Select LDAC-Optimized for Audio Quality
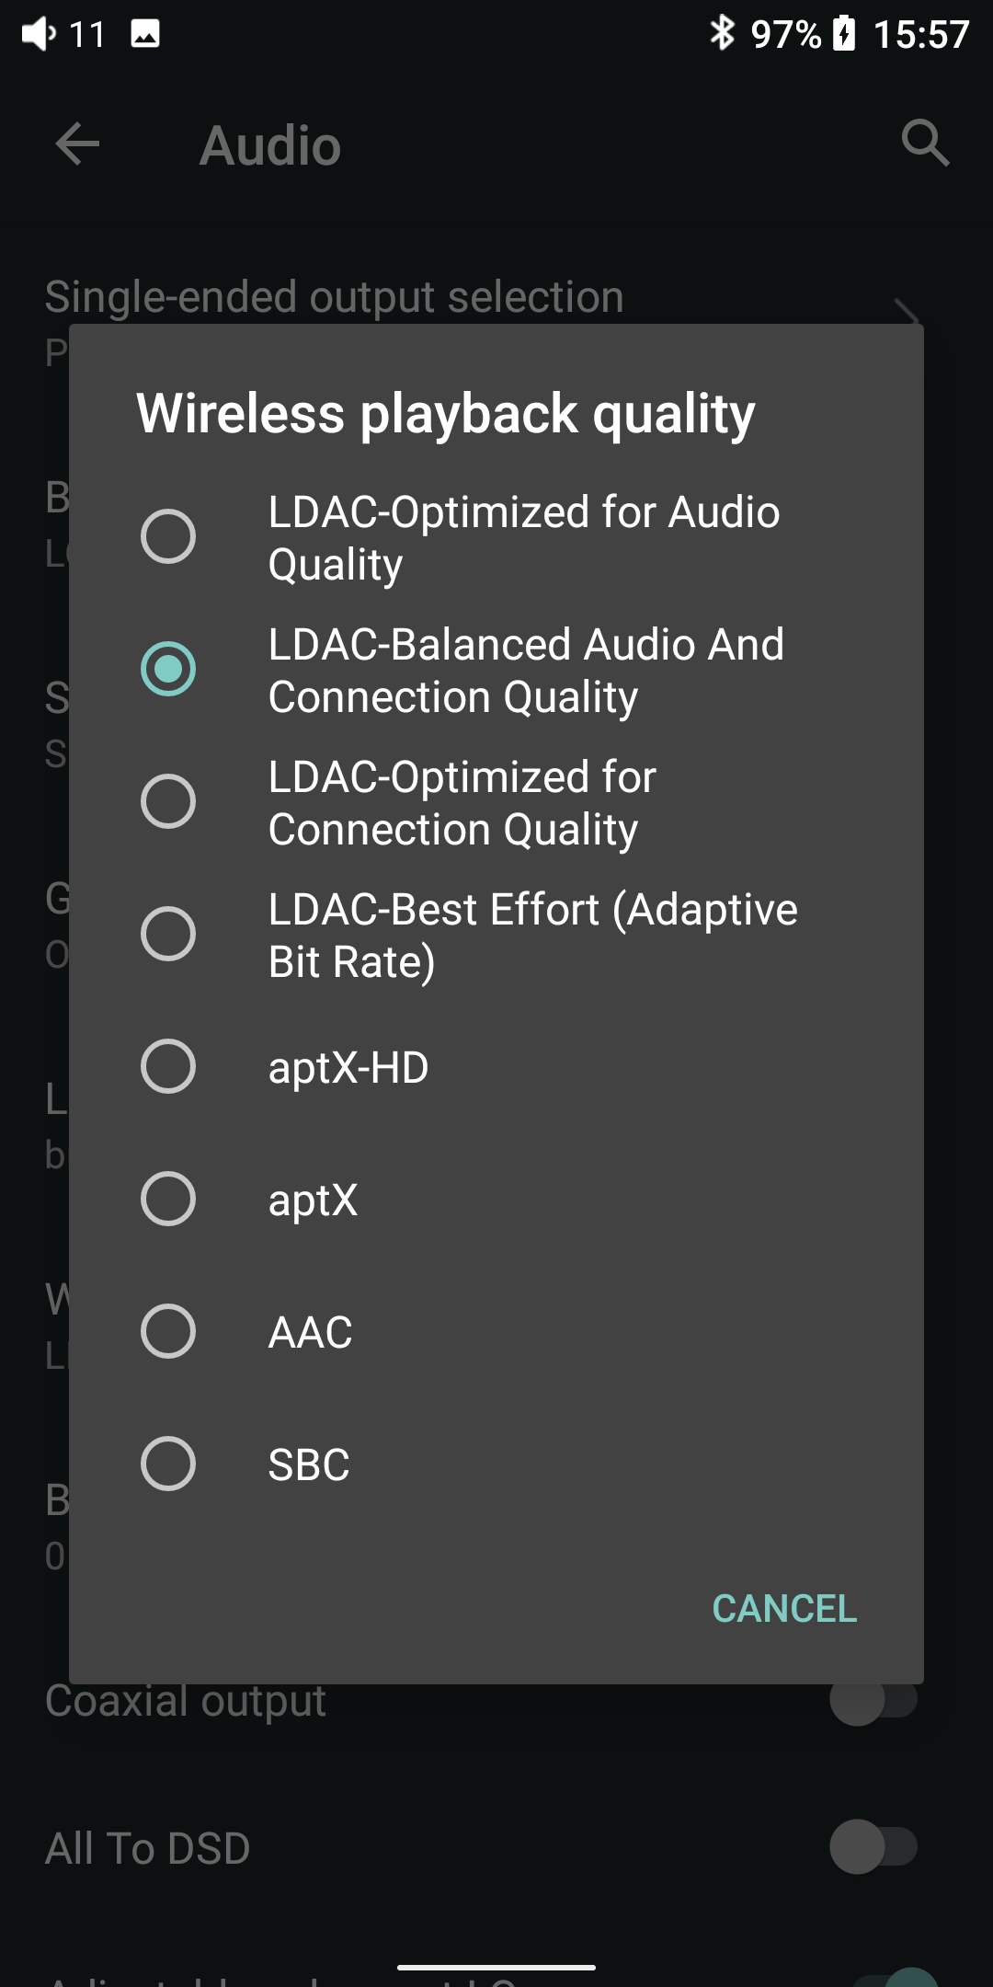 (168, 536)
